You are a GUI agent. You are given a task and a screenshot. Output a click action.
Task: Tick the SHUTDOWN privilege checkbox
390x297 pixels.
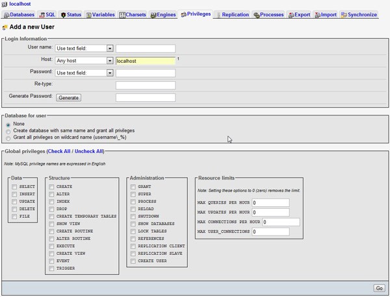pyautogui.click(x=133, y=217)
